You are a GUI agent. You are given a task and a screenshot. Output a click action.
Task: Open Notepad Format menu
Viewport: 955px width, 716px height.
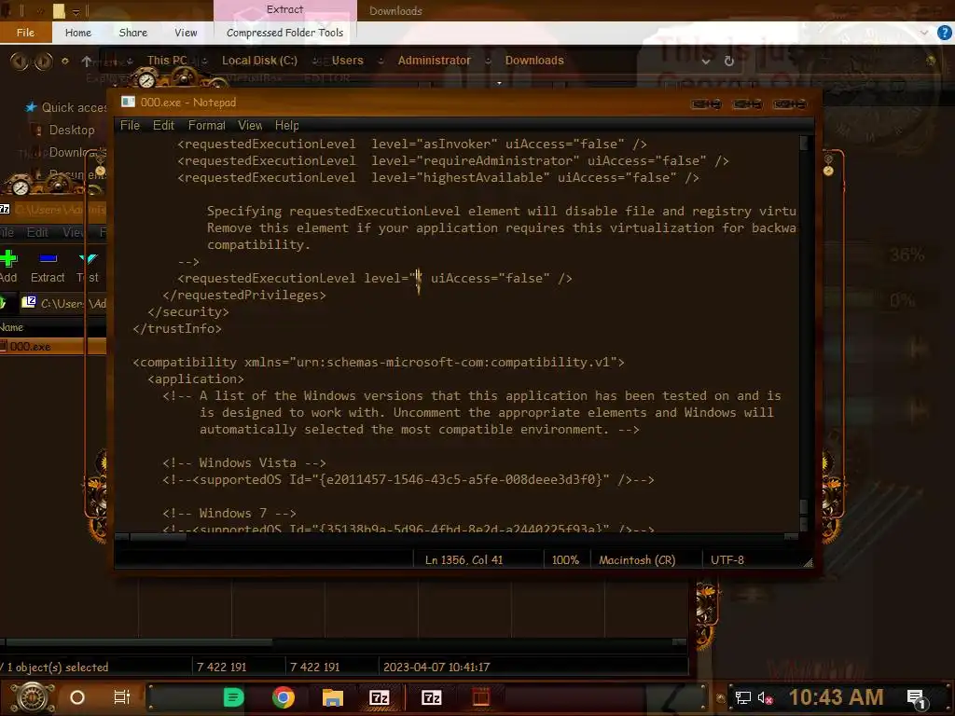click(206, 126)
